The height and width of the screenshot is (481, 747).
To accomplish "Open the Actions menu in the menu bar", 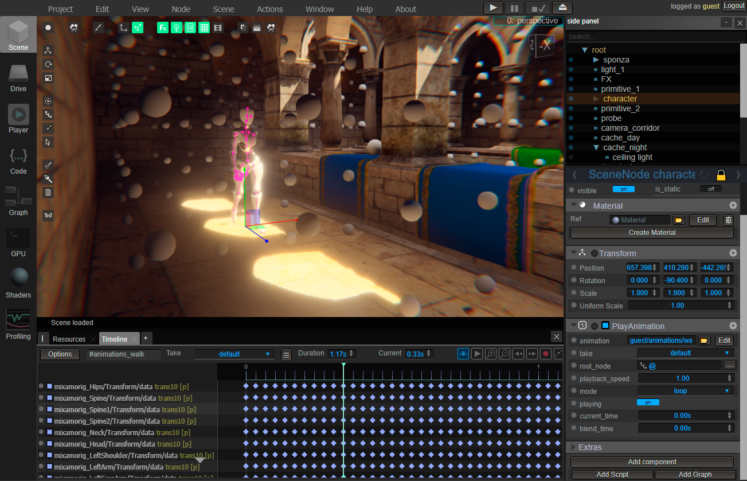I will [x=269, y=9].
